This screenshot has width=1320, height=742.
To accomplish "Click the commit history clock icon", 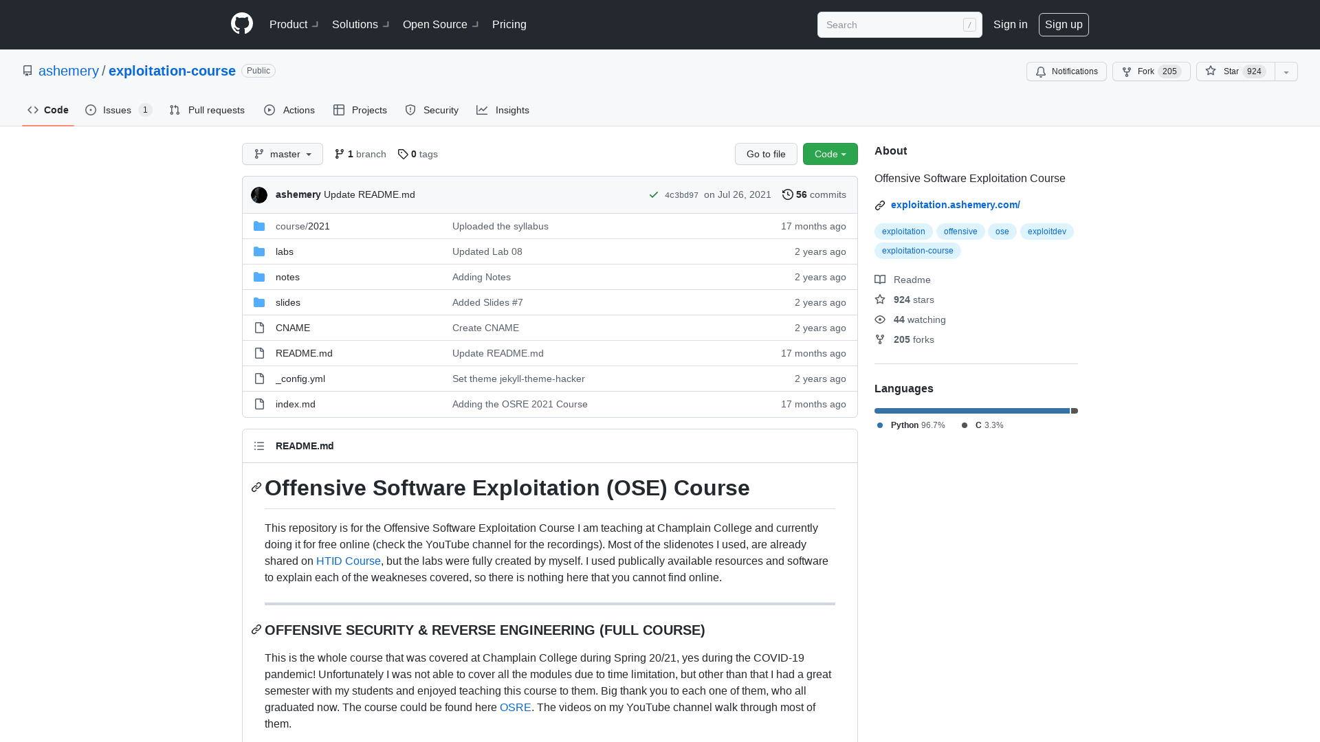I will pos(788,194).
